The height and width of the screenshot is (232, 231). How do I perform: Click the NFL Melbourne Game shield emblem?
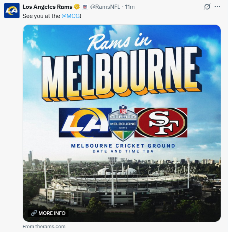(123, 123)
